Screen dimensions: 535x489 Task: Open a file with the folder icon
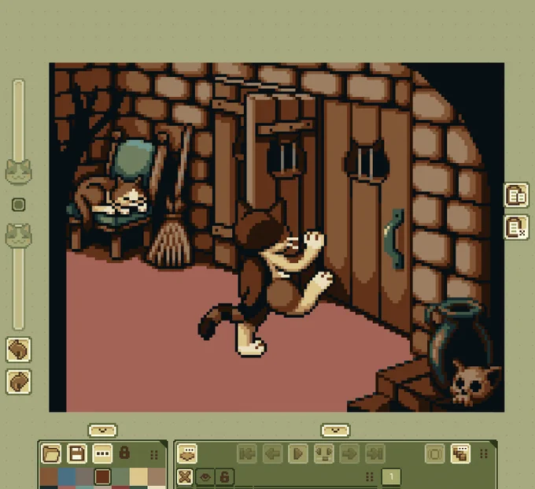[51, 454]
